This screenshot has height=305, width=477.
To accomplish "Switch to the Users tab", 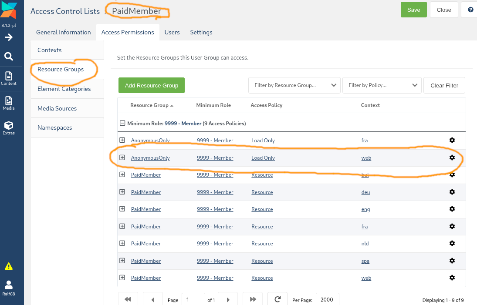I will tap(172, 32).
